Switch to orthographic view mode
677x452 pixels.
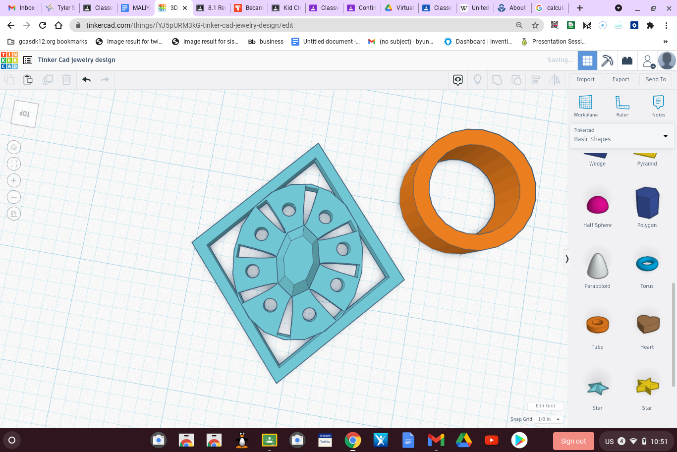coord(14,214)
